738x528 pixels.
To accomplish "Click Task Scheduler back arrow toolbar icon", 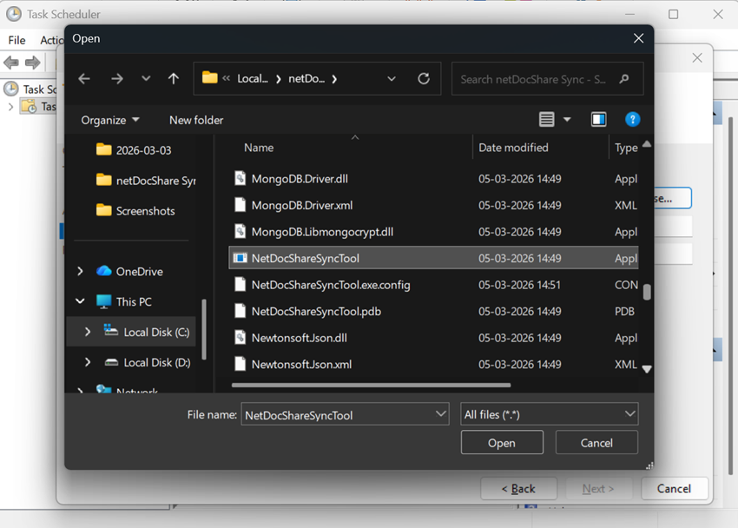I will 10,63.
